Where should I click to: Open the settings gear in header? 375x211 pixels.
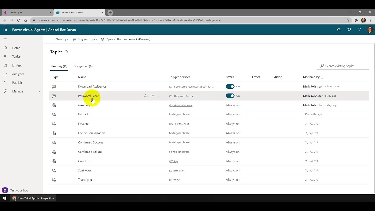[x=349, y=30]
